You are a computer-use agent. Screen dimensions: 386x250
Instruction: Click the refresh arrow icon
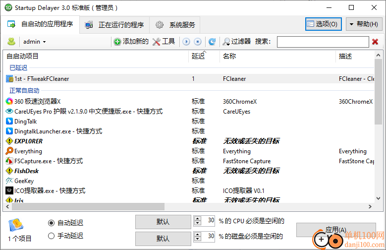point(212,42)
